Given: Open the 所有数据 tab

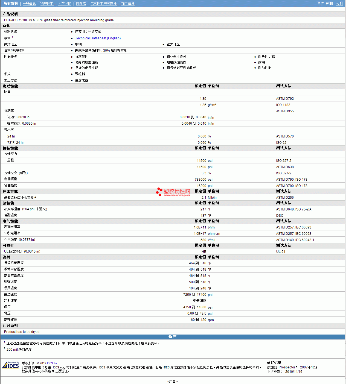Looking at the screenshot, I should tap(11, 4).
